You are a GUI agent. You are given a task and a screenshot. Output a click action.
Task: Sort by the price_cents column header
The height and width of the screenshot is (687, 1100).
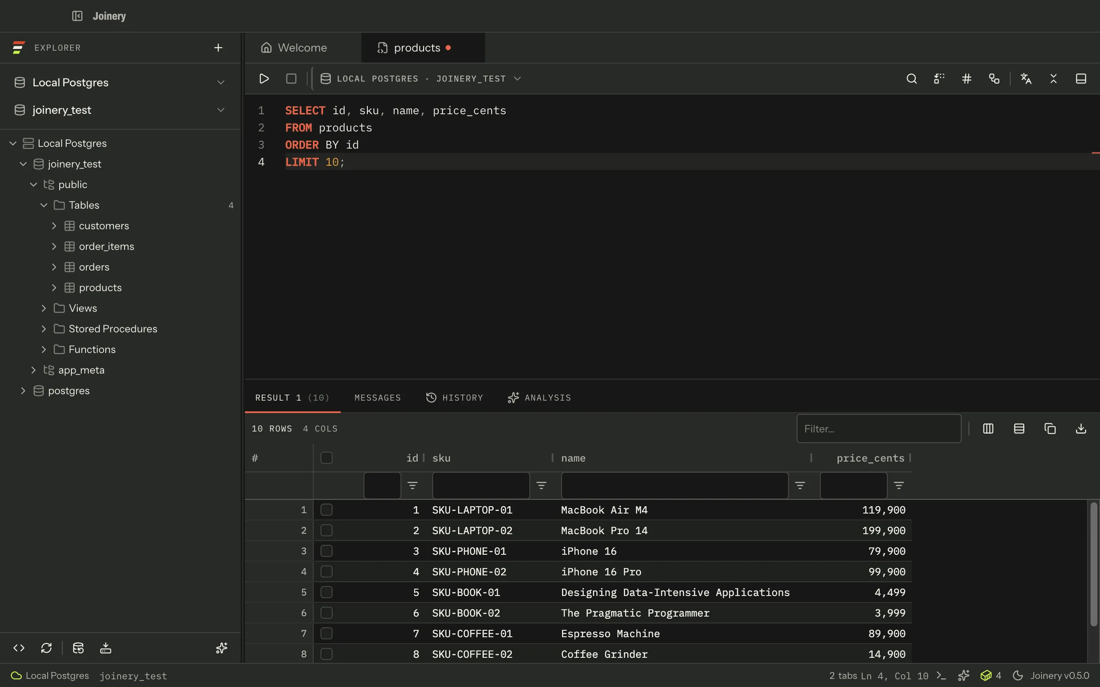coord(871,458)
